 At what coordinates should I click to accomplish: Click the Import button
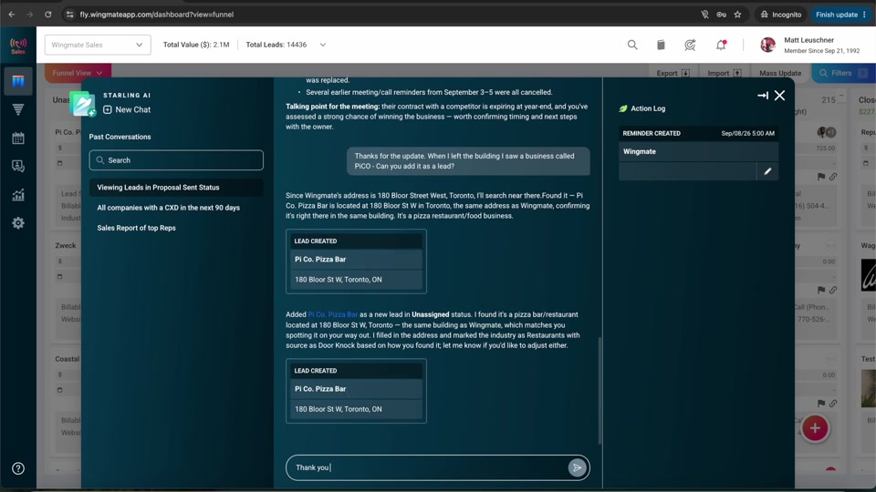[724, 73]
